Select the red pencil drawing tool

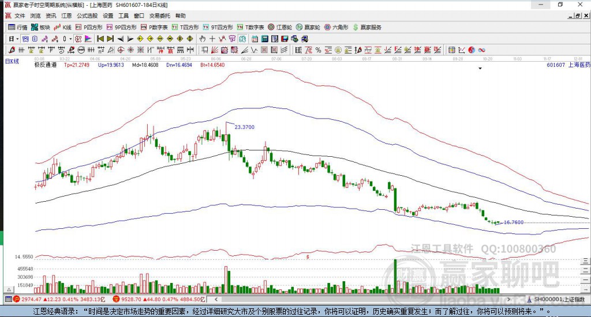(x=12, y=50)
